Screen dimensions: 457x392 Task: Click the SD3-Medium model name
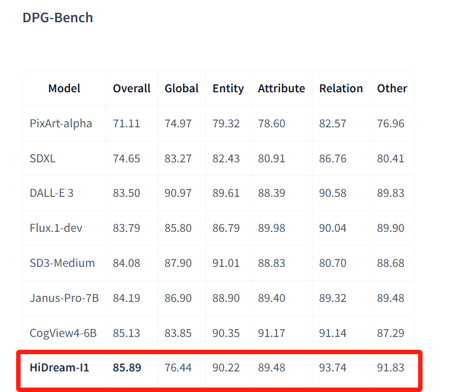(62, 263)
